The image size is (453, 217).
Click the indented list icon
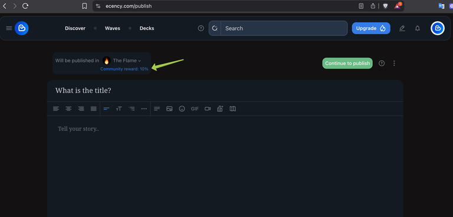click(132, 109)
